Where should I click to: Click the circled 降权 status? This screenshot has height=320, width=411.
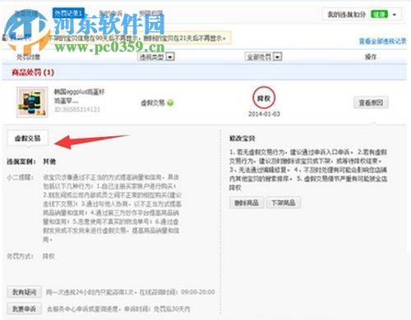coord(264,98)
